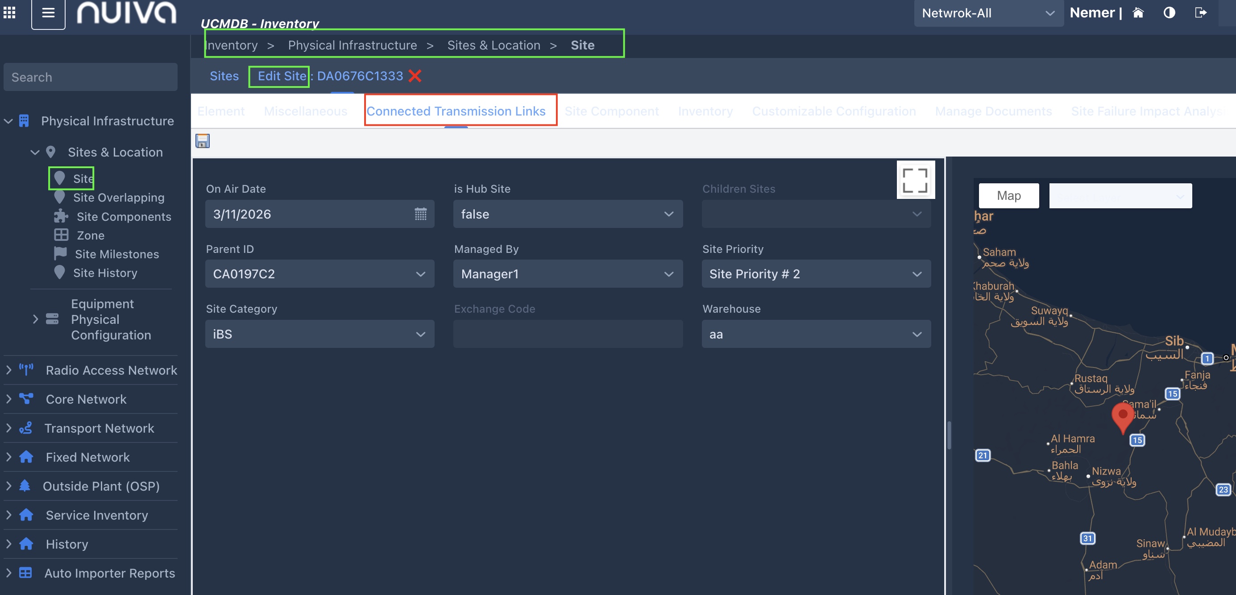
Task: Click the hamburger menu button
Action: (x=48, y=13)
